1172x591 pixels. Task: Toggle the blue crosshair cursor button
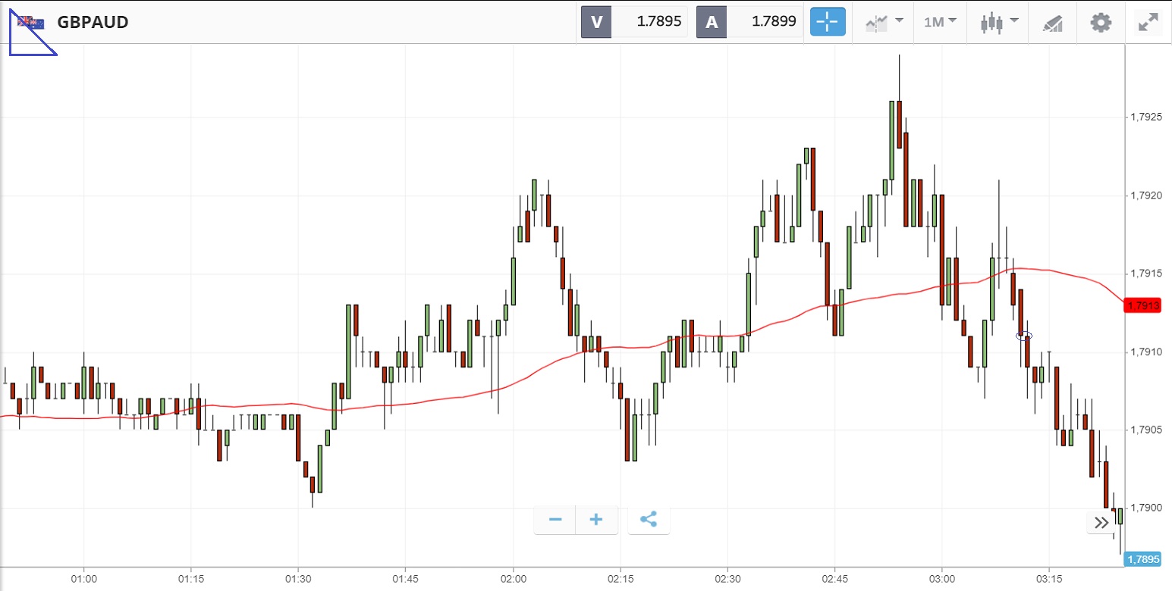tap(828, 22)
